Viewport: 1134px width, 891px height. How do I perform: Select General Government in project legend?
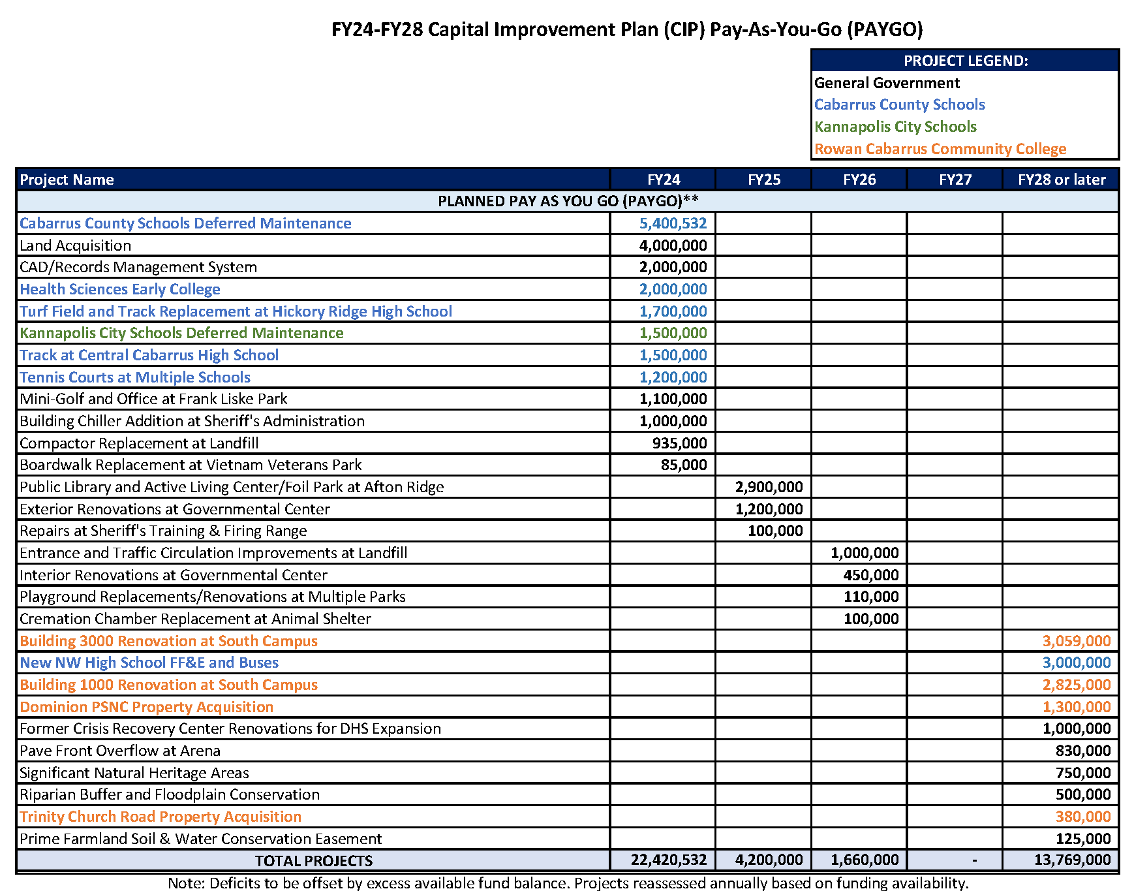tap(887, 83)
